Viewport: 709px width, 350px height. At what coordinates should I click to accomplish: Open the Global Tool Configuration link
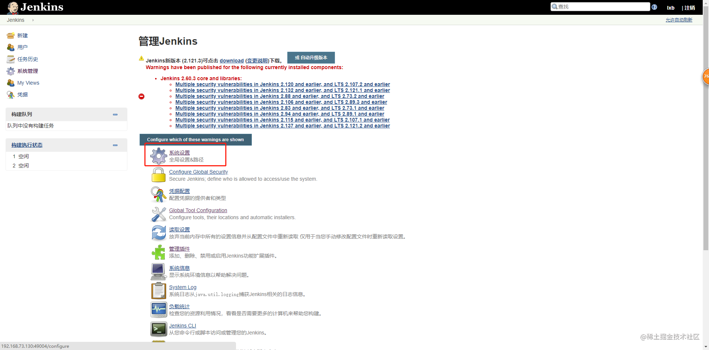pyautogui.click(x=198, y=210)
